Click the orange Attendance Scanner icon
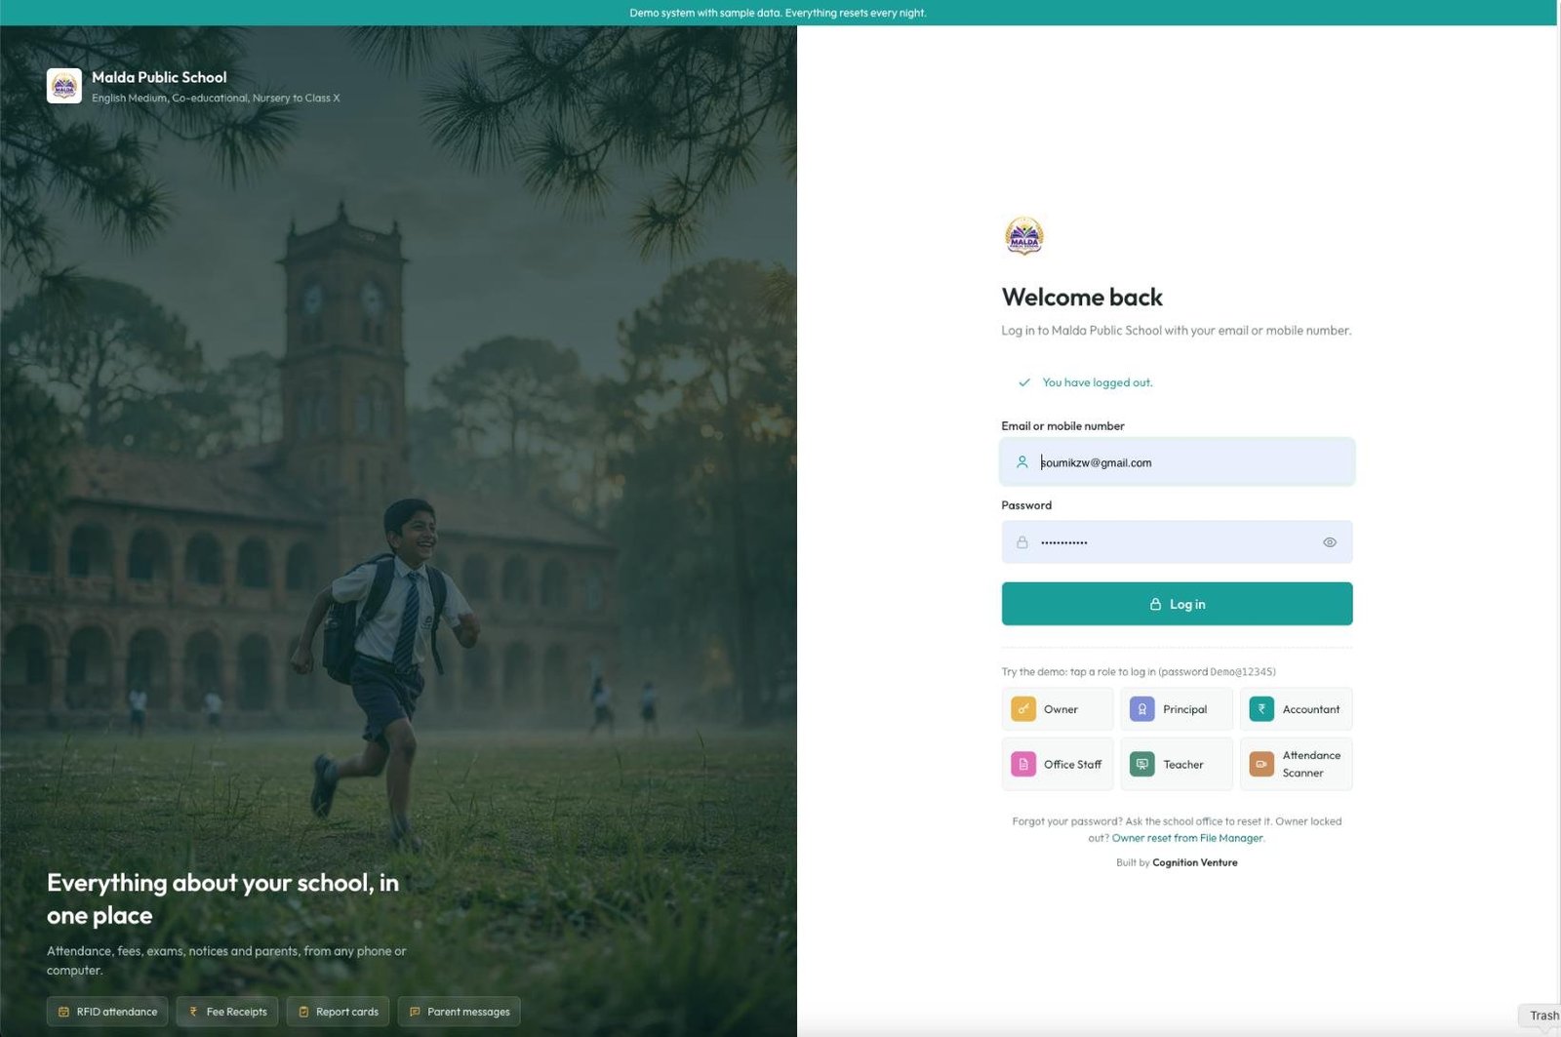The width and height of the screenshot is (1561, 1037). [1261, 764]
